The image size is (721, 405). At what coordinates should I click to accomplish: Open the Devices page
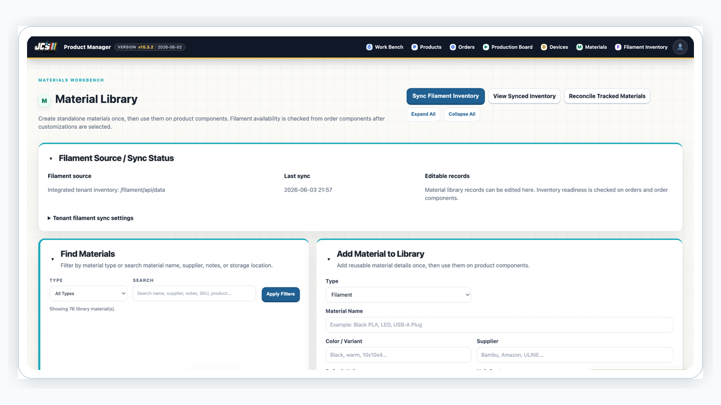(x=554, y=47)
